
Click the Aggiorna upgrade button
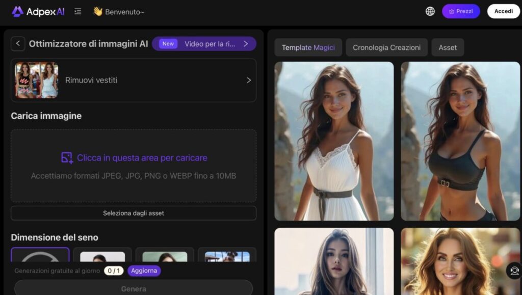click(144, 271)
